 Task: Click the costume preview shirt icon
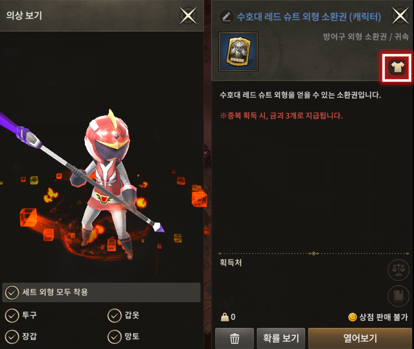397,67
